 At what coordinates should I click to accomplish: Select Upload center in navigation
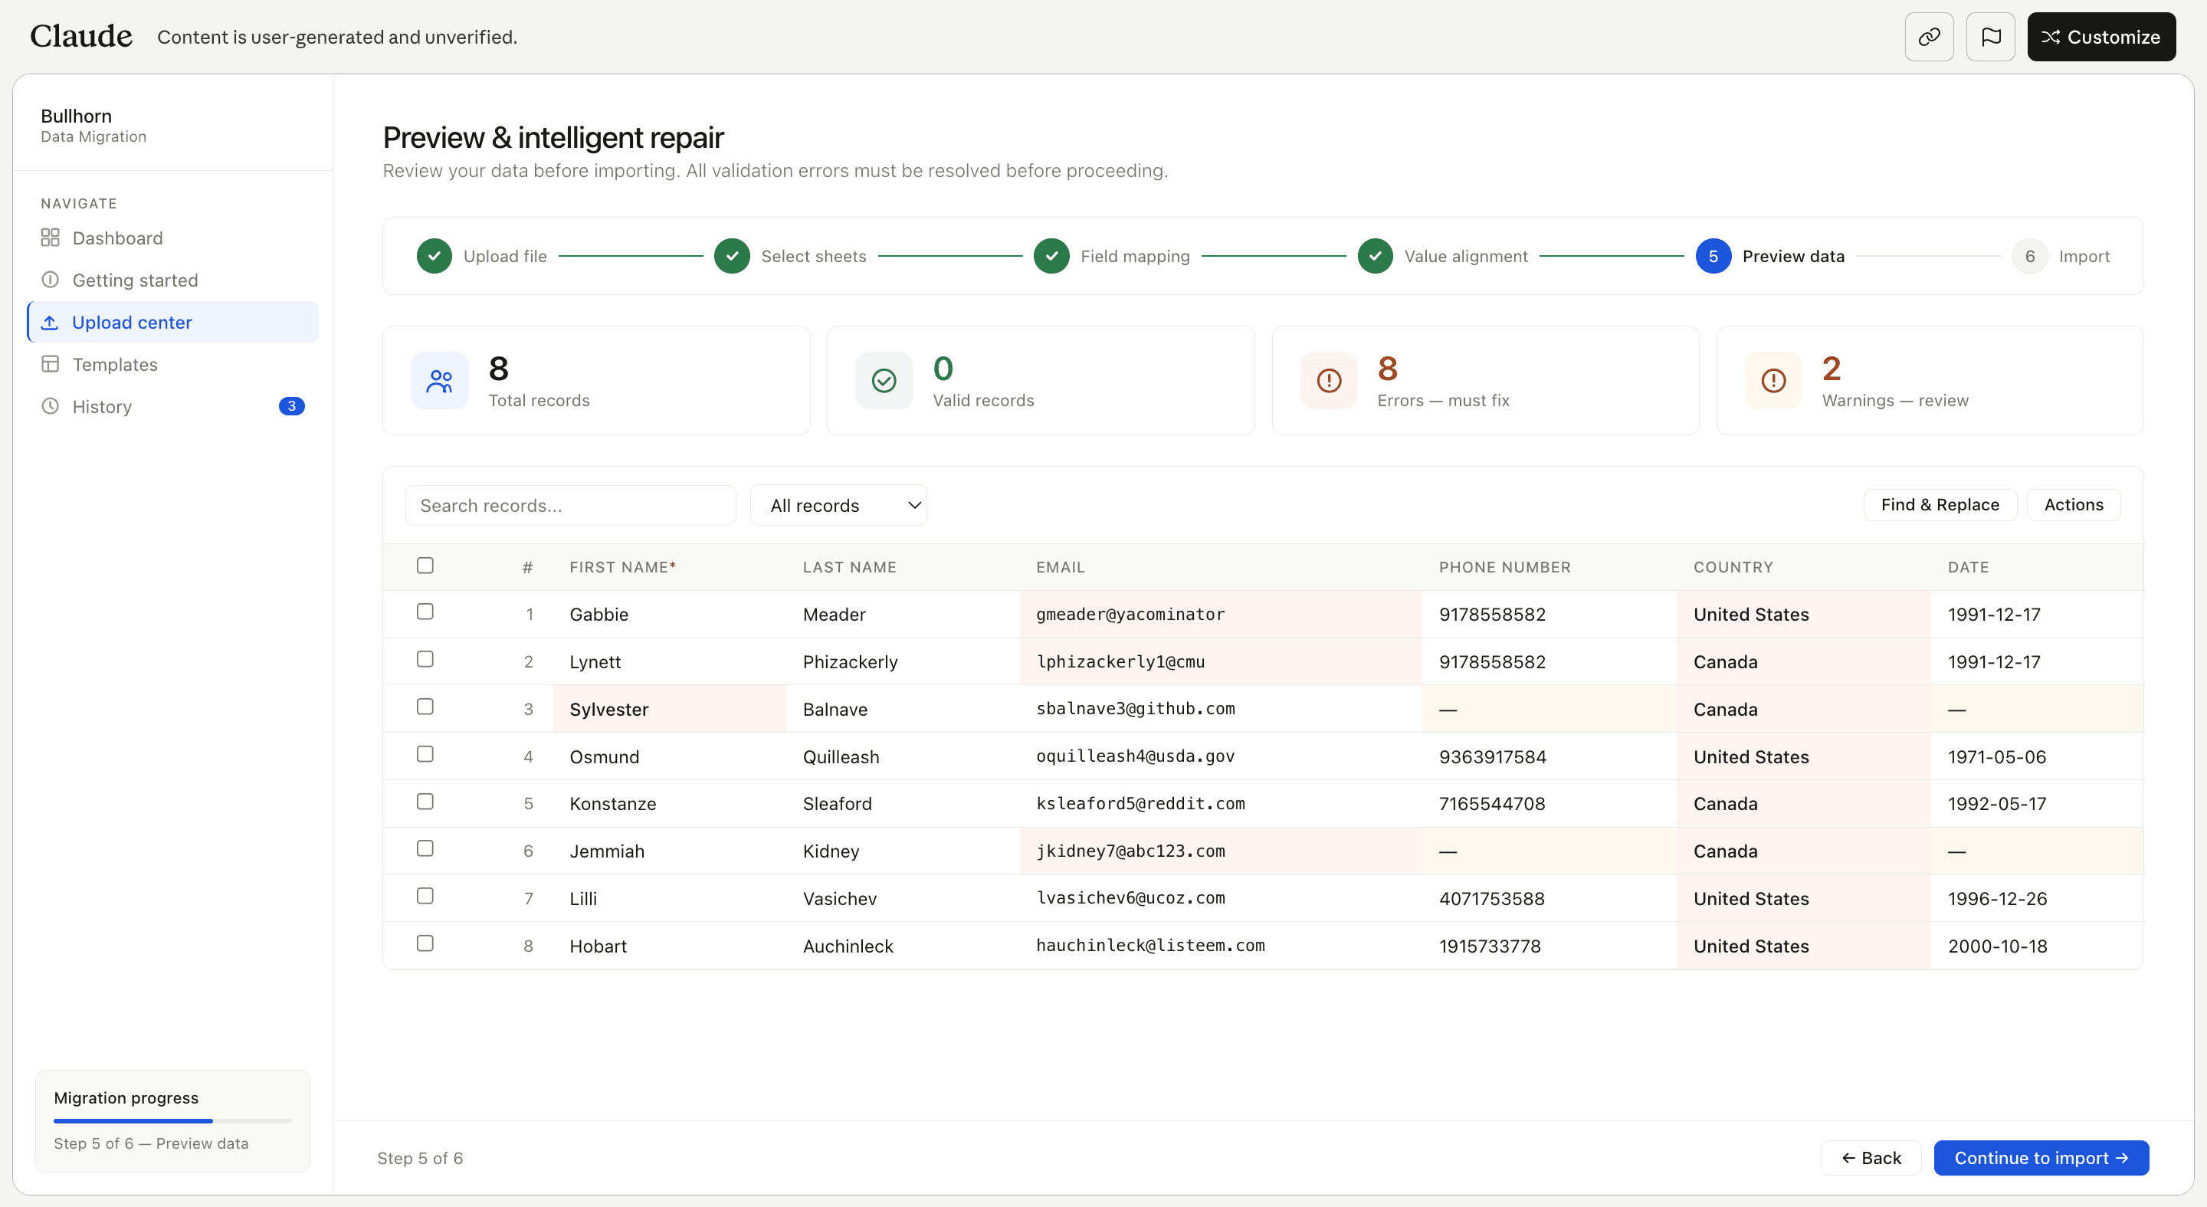pyautogui.click(x=173, y=322)
